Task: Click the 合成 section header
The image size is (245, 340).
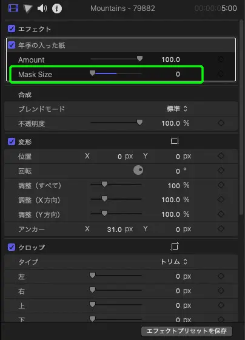Action: [25, 95]
